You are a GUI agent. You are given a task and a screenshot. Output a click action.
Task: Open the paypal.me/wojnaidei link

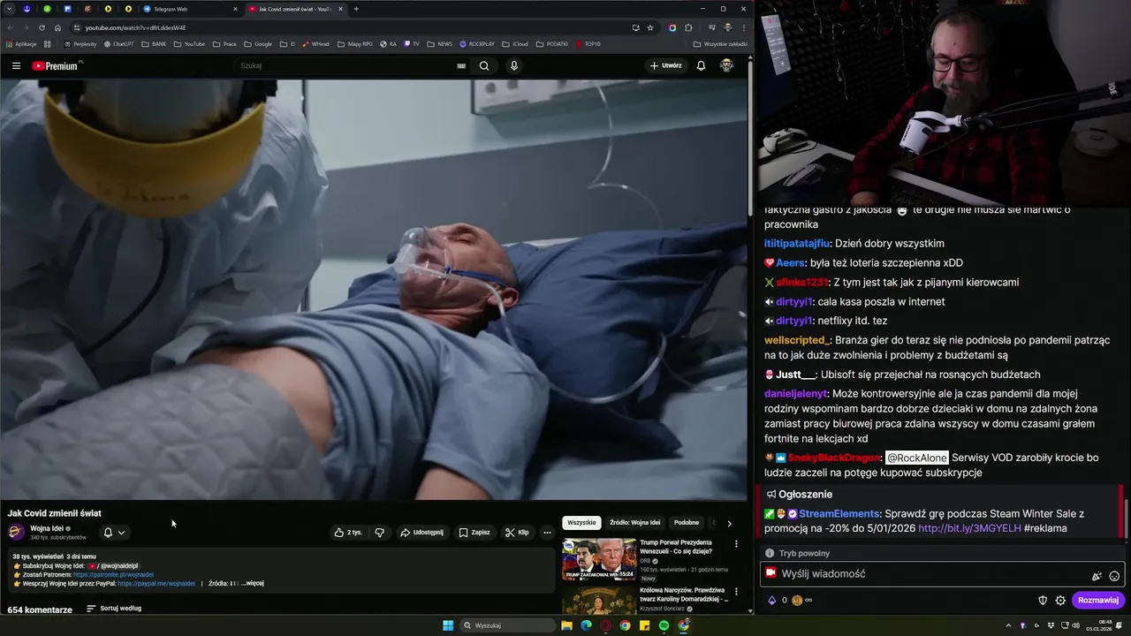point(156,583)
